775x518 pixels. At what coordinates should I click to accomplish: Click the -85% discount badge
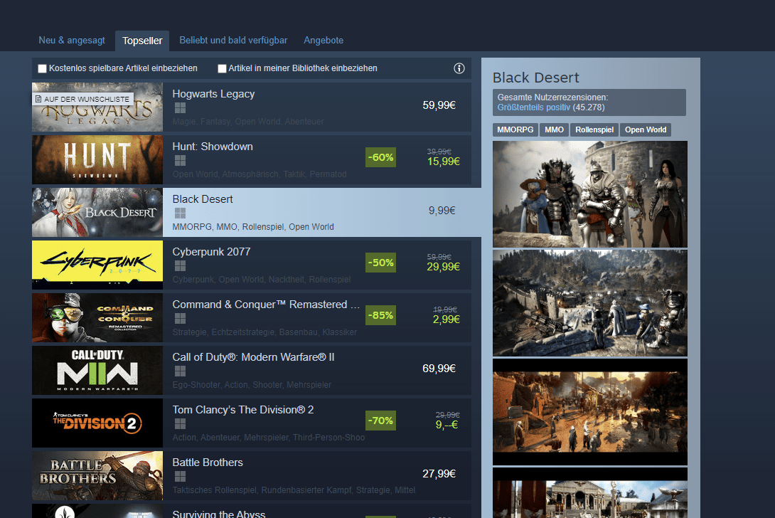click(380, 315)
